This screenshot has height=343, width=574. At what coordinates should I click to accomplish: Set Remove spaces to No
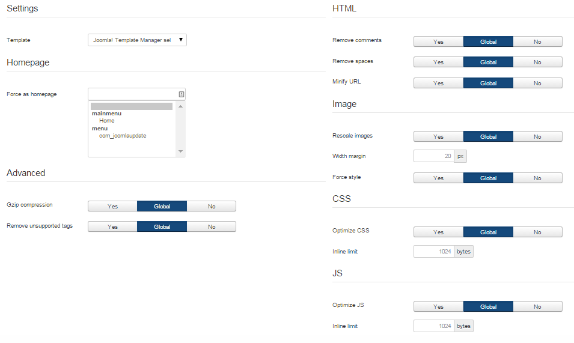pos(537,62)
